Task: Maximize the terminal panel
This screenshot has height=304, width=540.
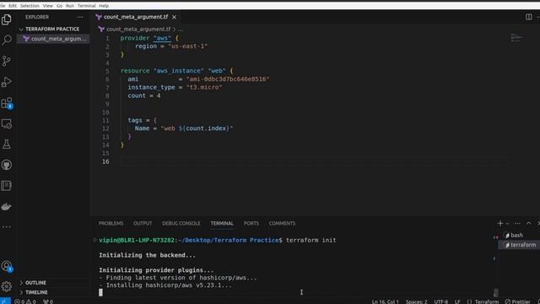Action: pos(529,223)
